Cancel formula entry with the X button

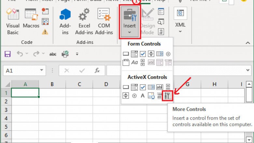[x=67, y=71]
